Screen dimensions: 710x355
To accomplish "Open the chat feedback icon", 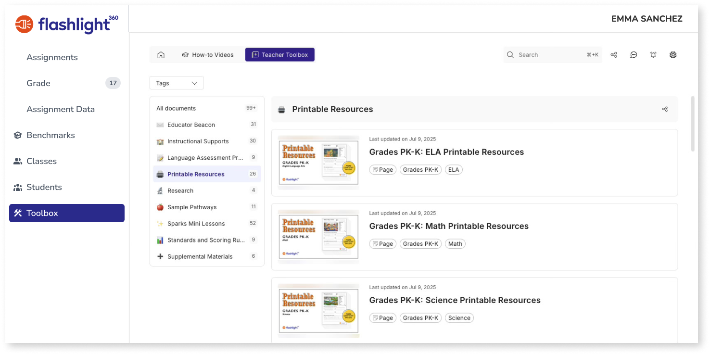I will tap(634, 55).
